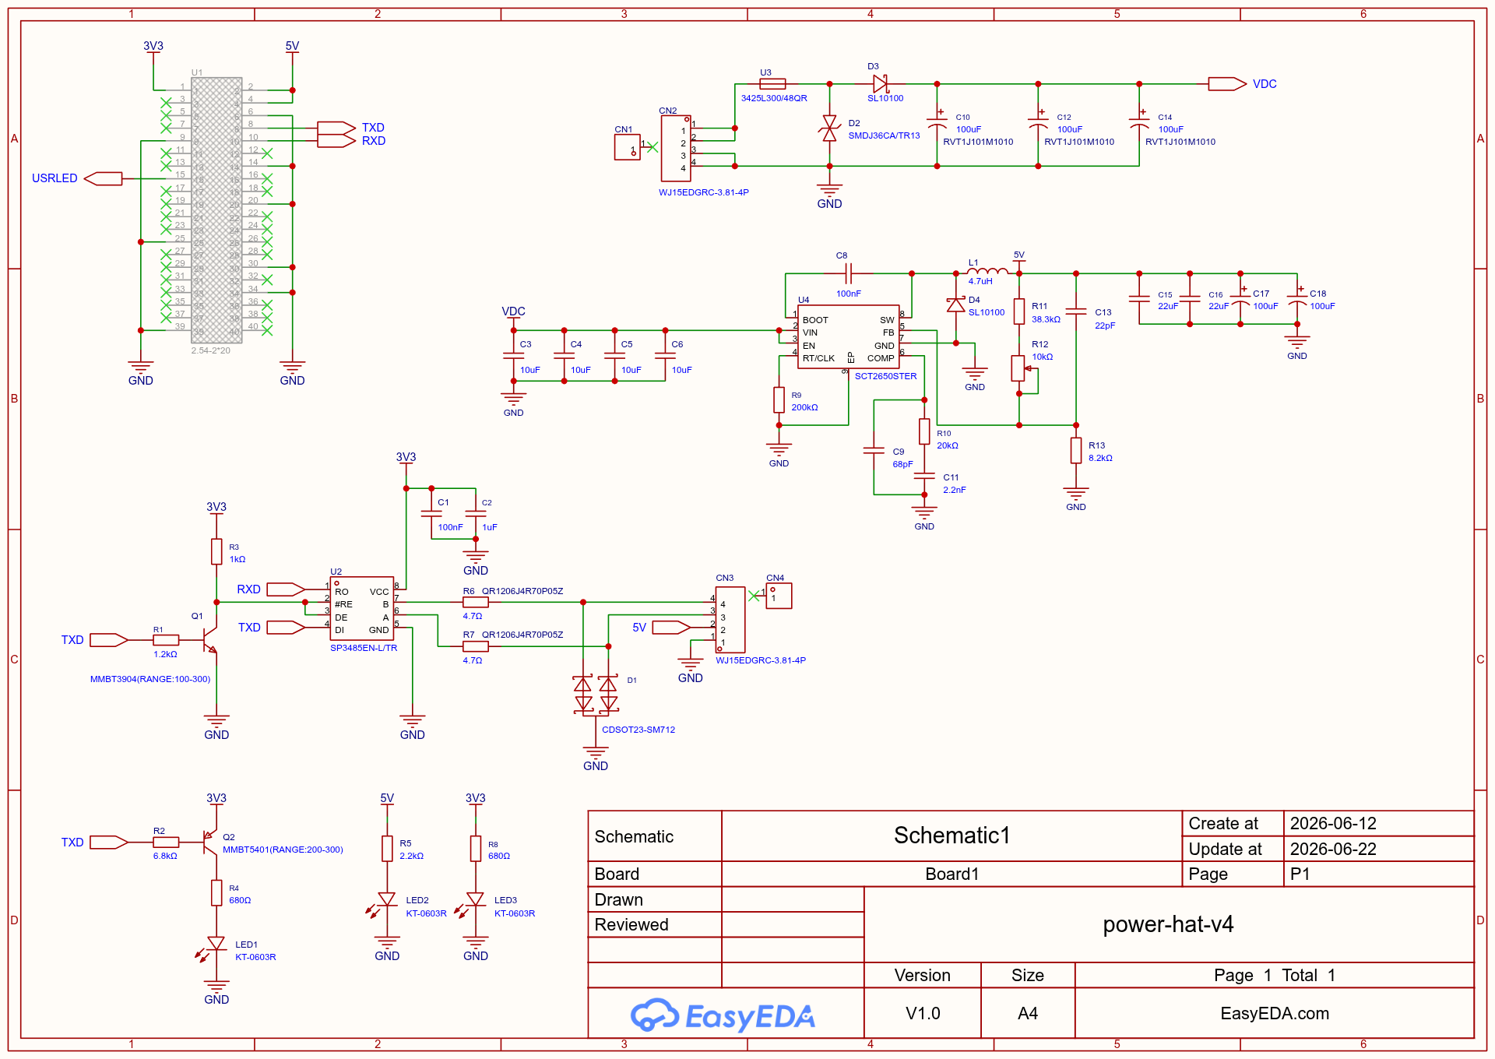Select electrolytic capacitor C10 symbol

point(937,122)
